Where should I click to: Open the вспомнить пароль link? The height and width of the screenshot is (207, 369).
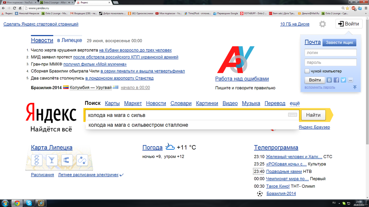tap(320, 87)
